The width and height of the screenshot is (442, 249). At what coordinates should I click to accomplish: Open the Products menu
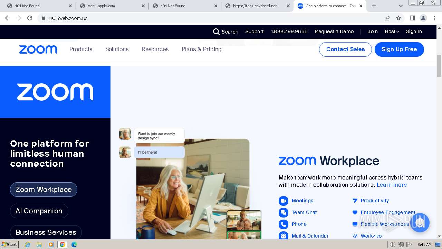[81, 49]
